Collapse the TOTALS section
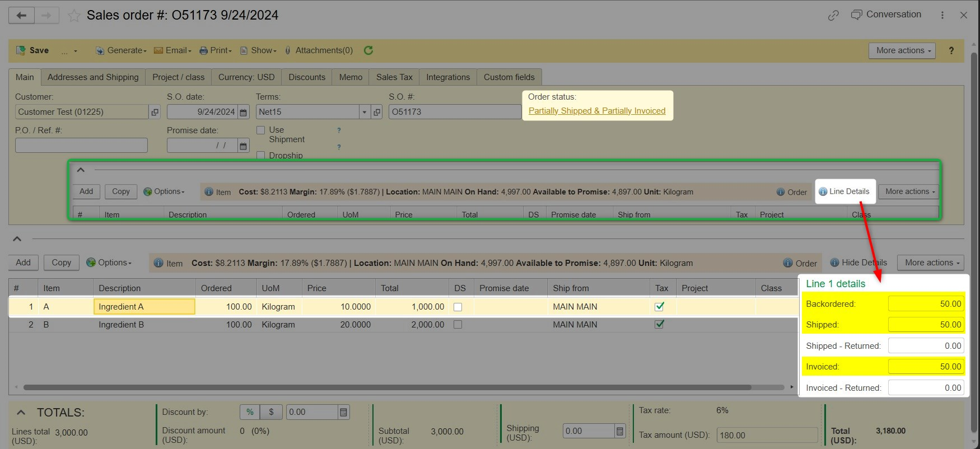Image resolution: width=980 pixels, height=449 pixels. (21, 413)
